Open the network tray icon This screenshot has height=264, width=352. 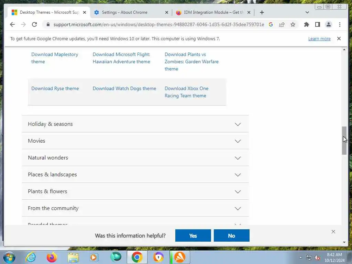coord(309,258)
